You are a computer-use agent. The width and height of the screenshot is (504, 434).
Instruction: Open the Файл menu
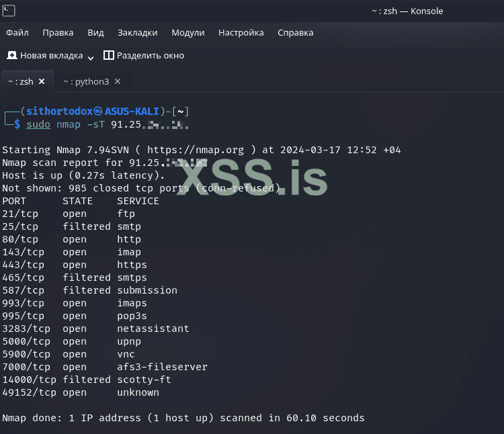pyautogui.click(x=17, y=33)
